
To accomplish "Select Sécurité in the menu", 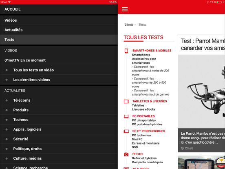I will pyautogui.click(x=59, y=139).
